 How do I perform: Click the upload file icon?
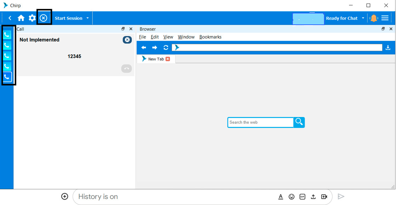click(313, 197)
